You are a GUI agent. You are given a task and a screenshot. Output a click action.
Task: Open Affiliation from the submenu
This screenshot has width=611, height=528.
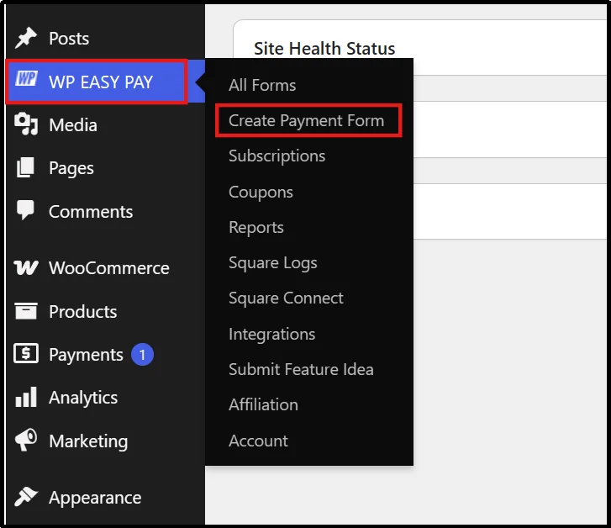point(263,404)
